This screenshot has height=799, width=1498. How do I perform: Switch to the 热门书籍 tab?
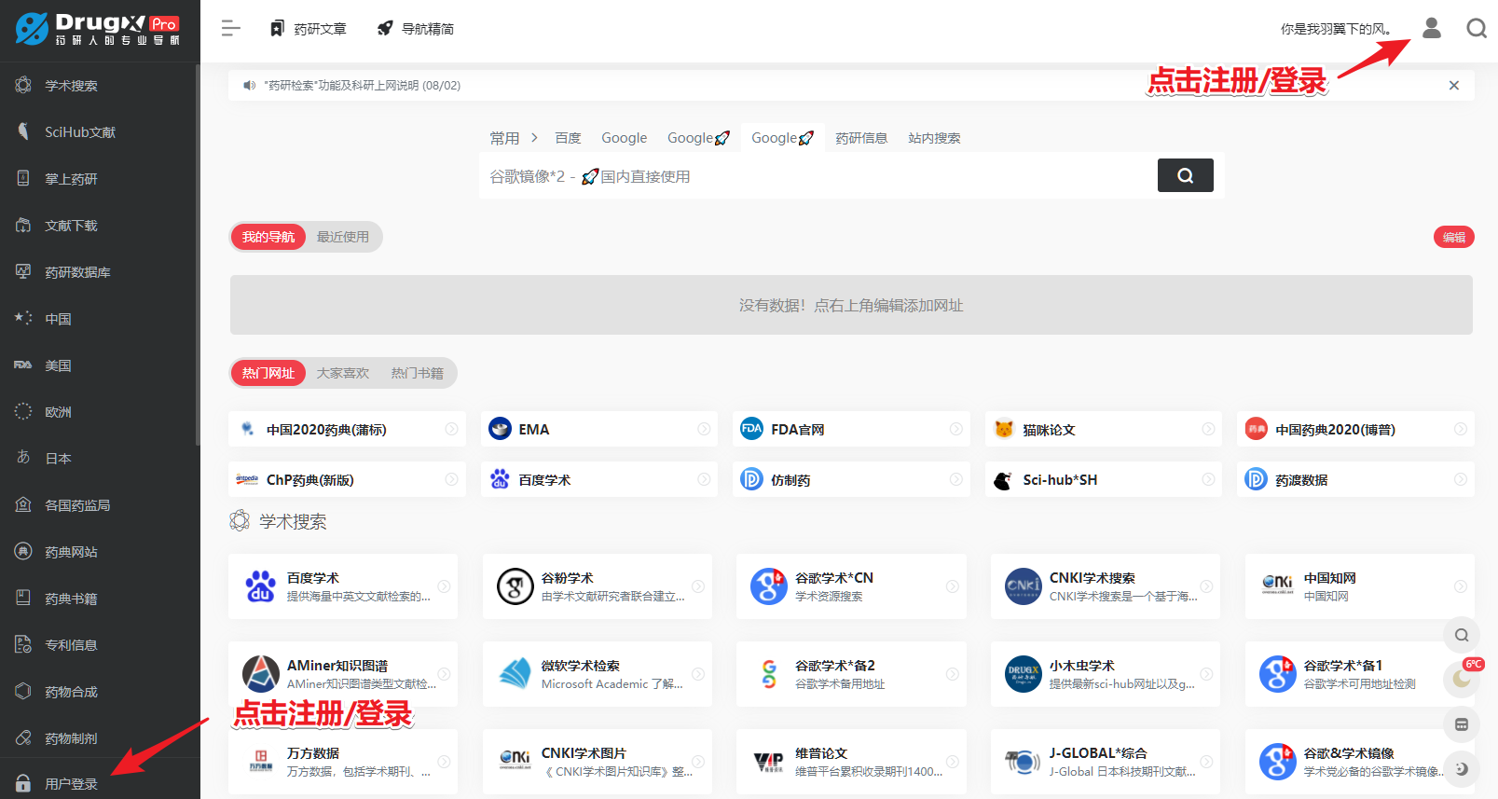(418, 373)
